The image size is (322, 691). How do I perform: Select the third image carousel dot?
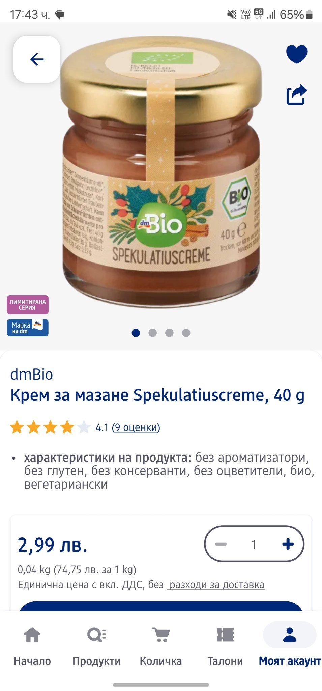pos(169,333)
